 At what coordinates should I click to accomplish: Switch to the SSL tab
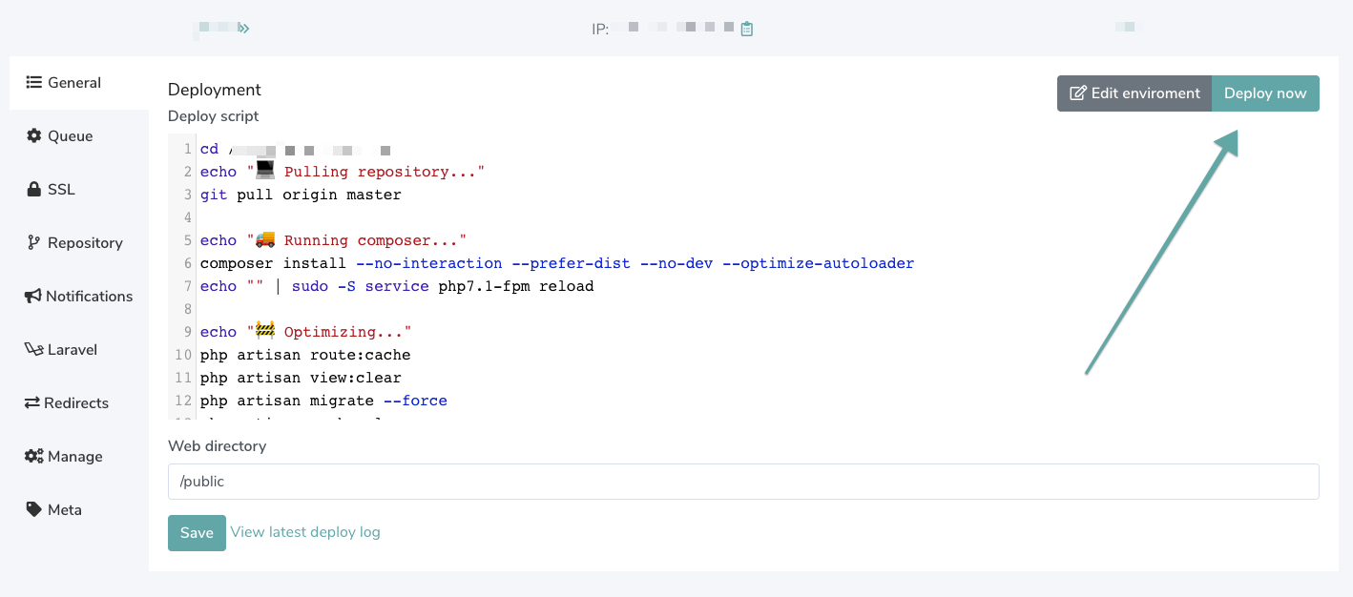coord(79,190)
